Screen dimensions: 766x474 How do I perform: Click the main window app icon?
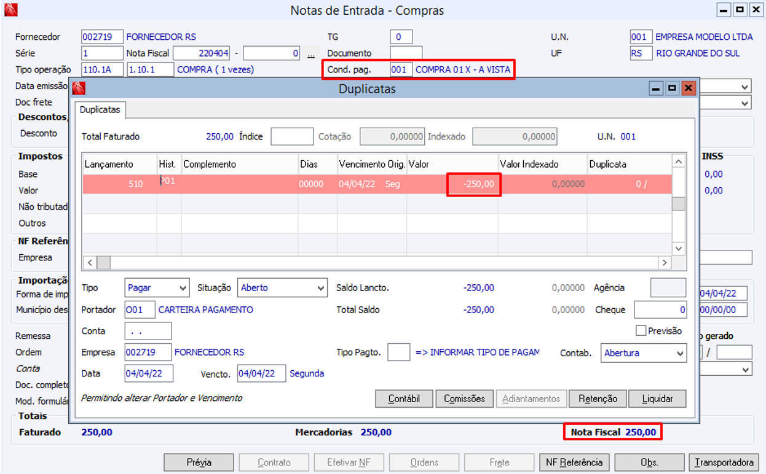pos(10,10)
